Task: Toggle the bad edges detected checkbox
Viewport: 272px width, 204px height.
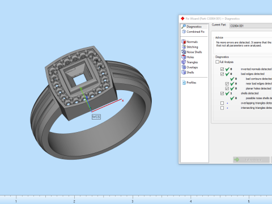Action: 222,74
